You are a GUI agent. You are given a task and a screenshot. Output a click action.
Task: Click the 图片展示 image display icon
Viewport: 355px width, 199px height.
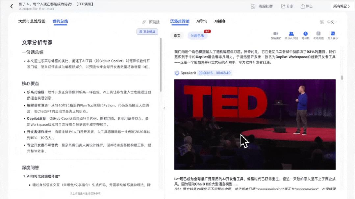(333, 33)
